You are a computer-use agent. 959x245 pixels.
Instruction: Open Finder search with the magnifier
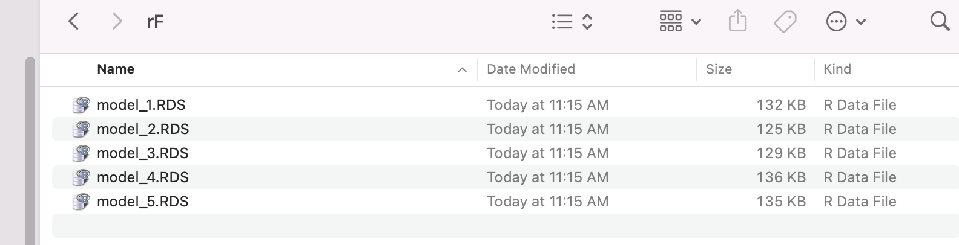click(940, 21)
